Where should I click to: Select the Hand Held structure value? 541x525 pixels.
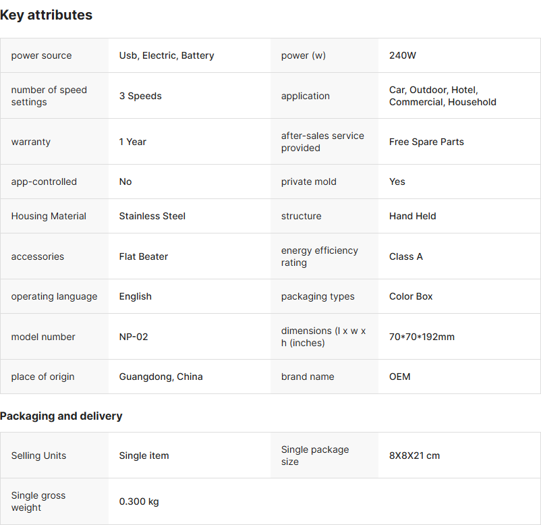tap(413, 216)
